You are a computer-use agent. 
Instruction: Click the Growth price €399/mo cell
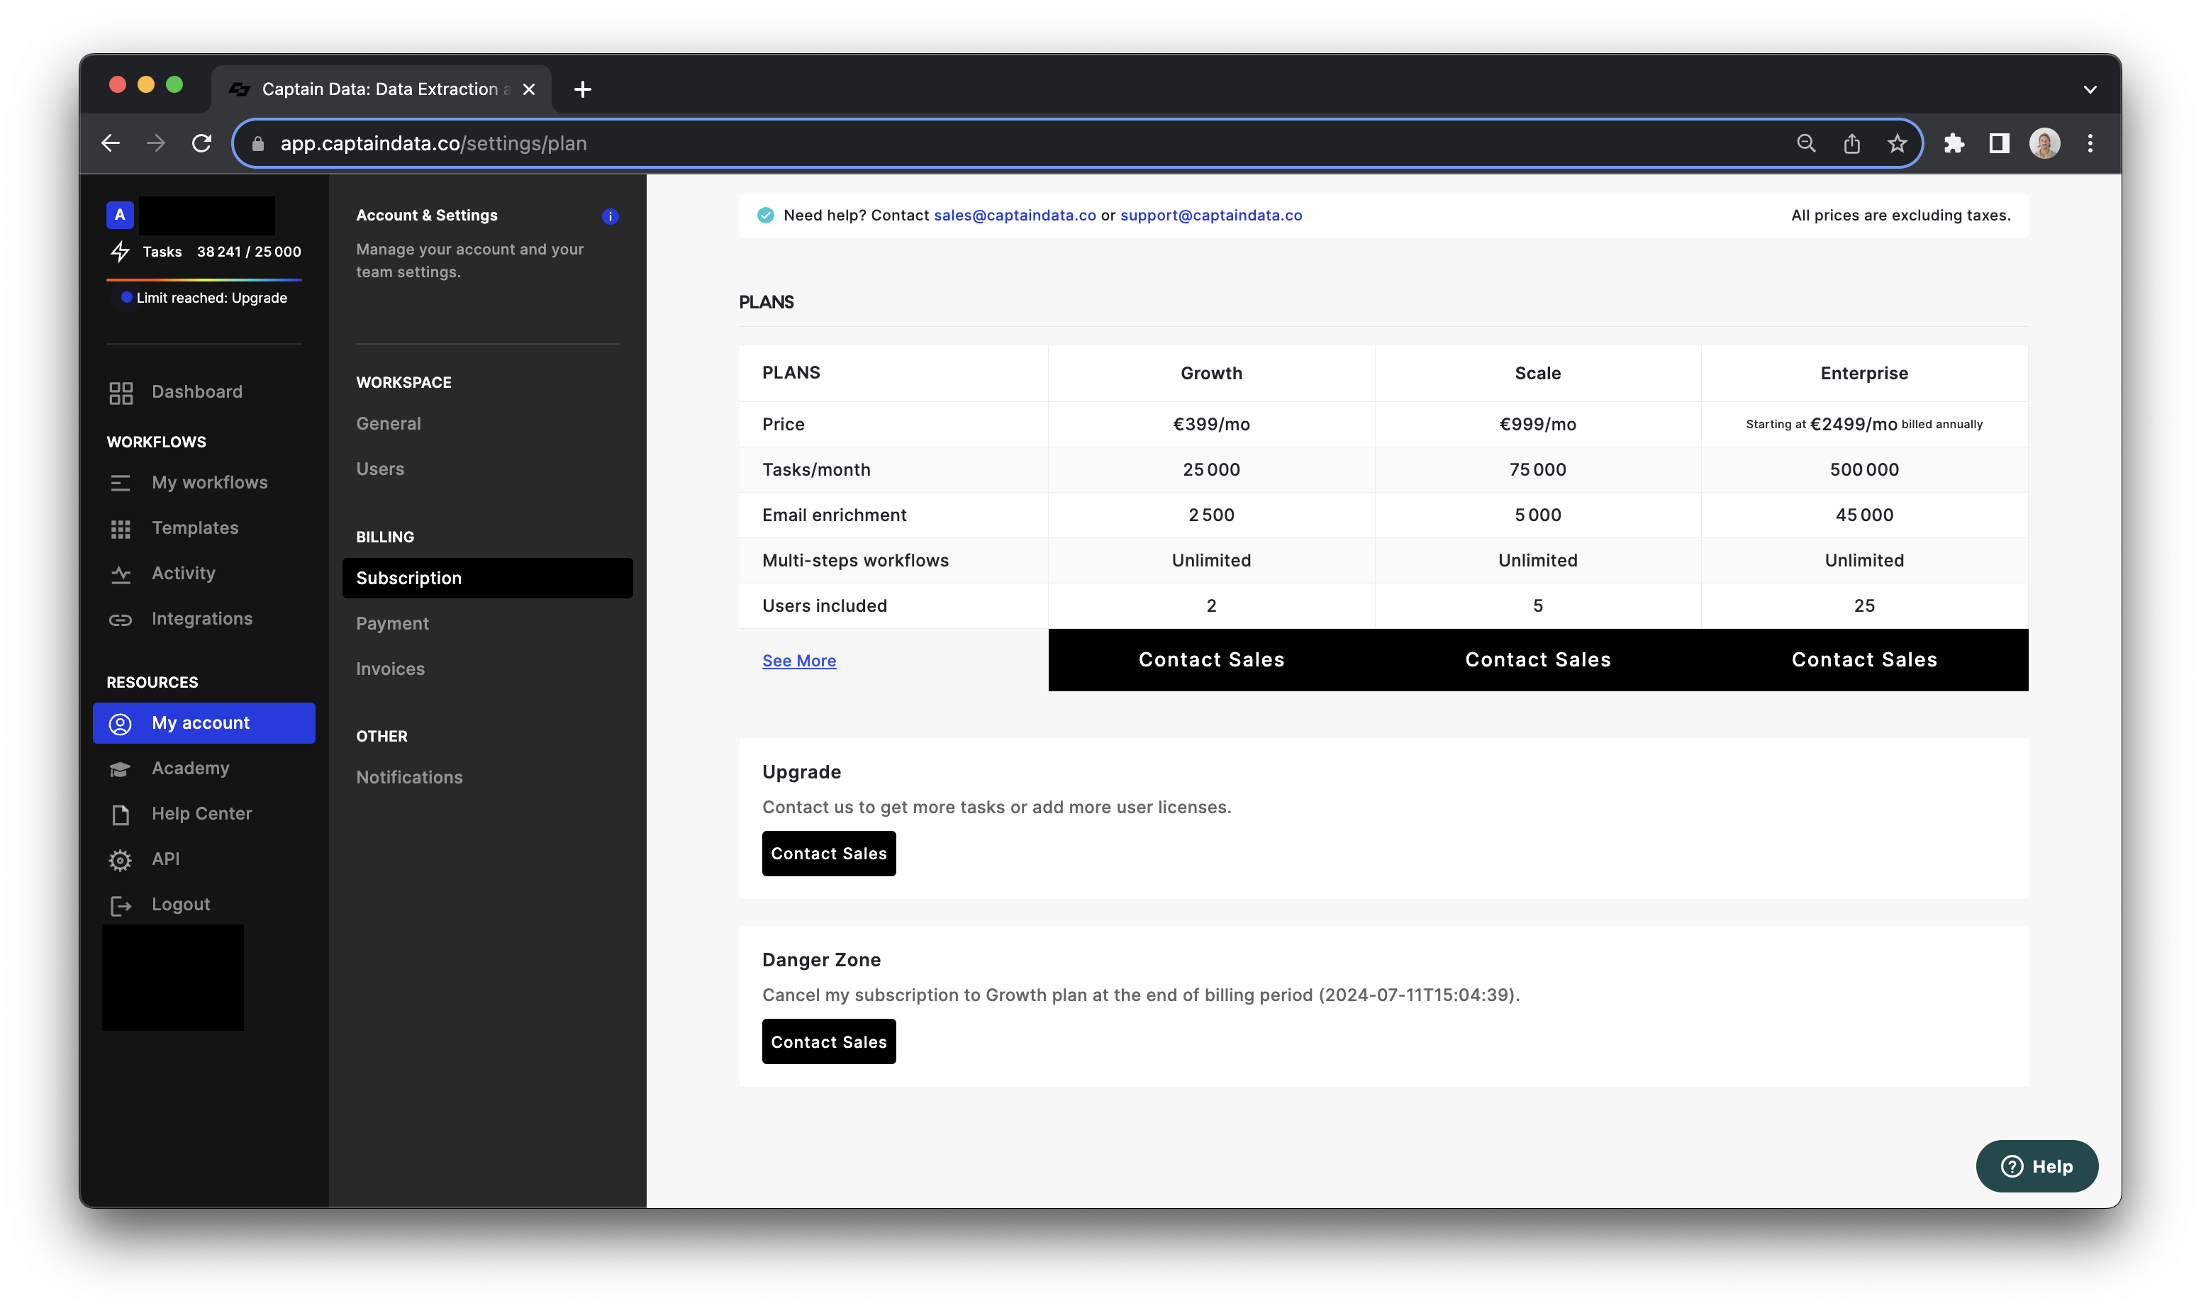coord(1211,425)
